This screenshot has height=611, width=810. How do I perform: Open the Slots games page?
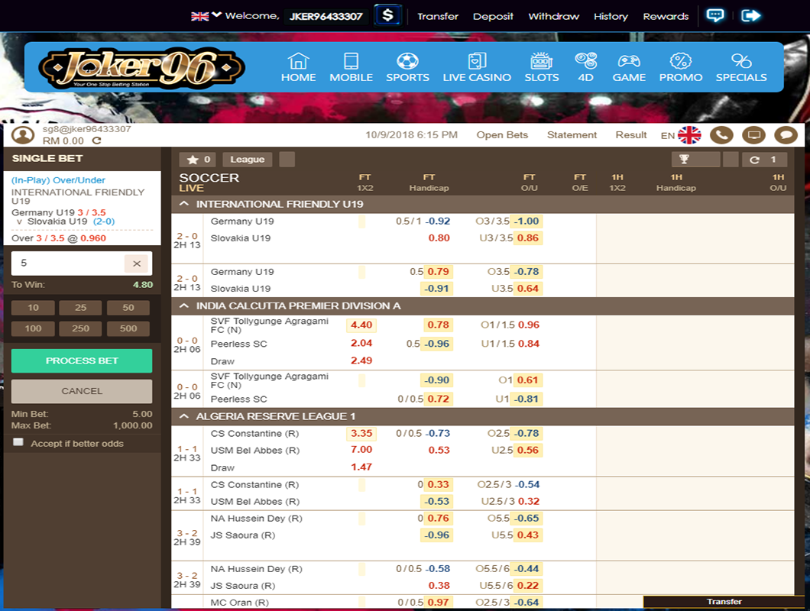point(541,67)
